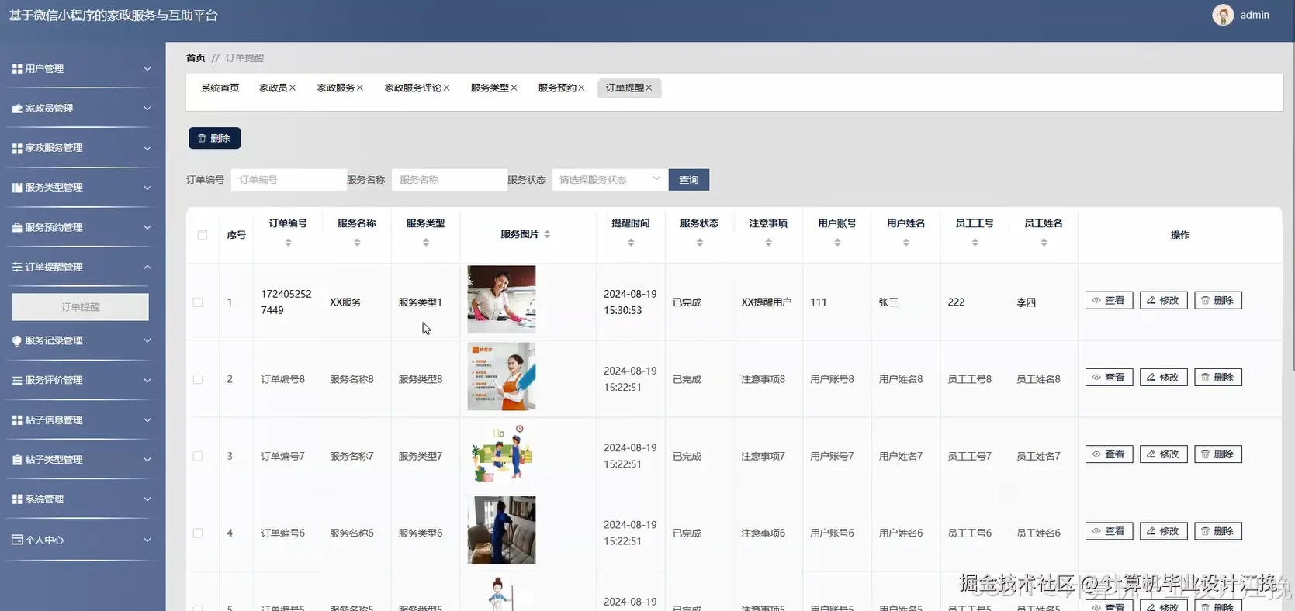Screen dimensions: 1295x611
Task: Sort by 服务状态 column arrows
Action: pyautogui.click(x=700, y=243)
